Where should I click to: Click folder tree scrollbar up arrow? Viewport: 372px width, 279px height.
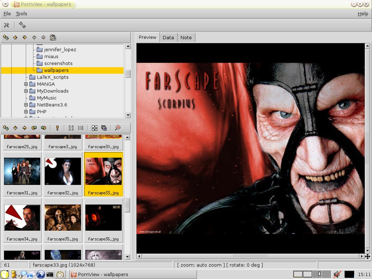[128, 46]
